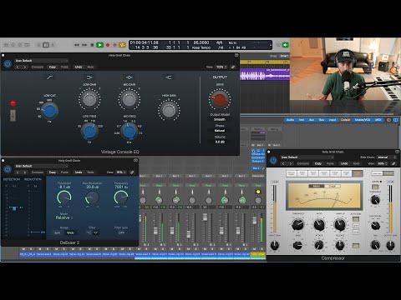Screen dimensions: 401x300
Task: Toggle power button of Compressor plugin
Action: (273, 160)
